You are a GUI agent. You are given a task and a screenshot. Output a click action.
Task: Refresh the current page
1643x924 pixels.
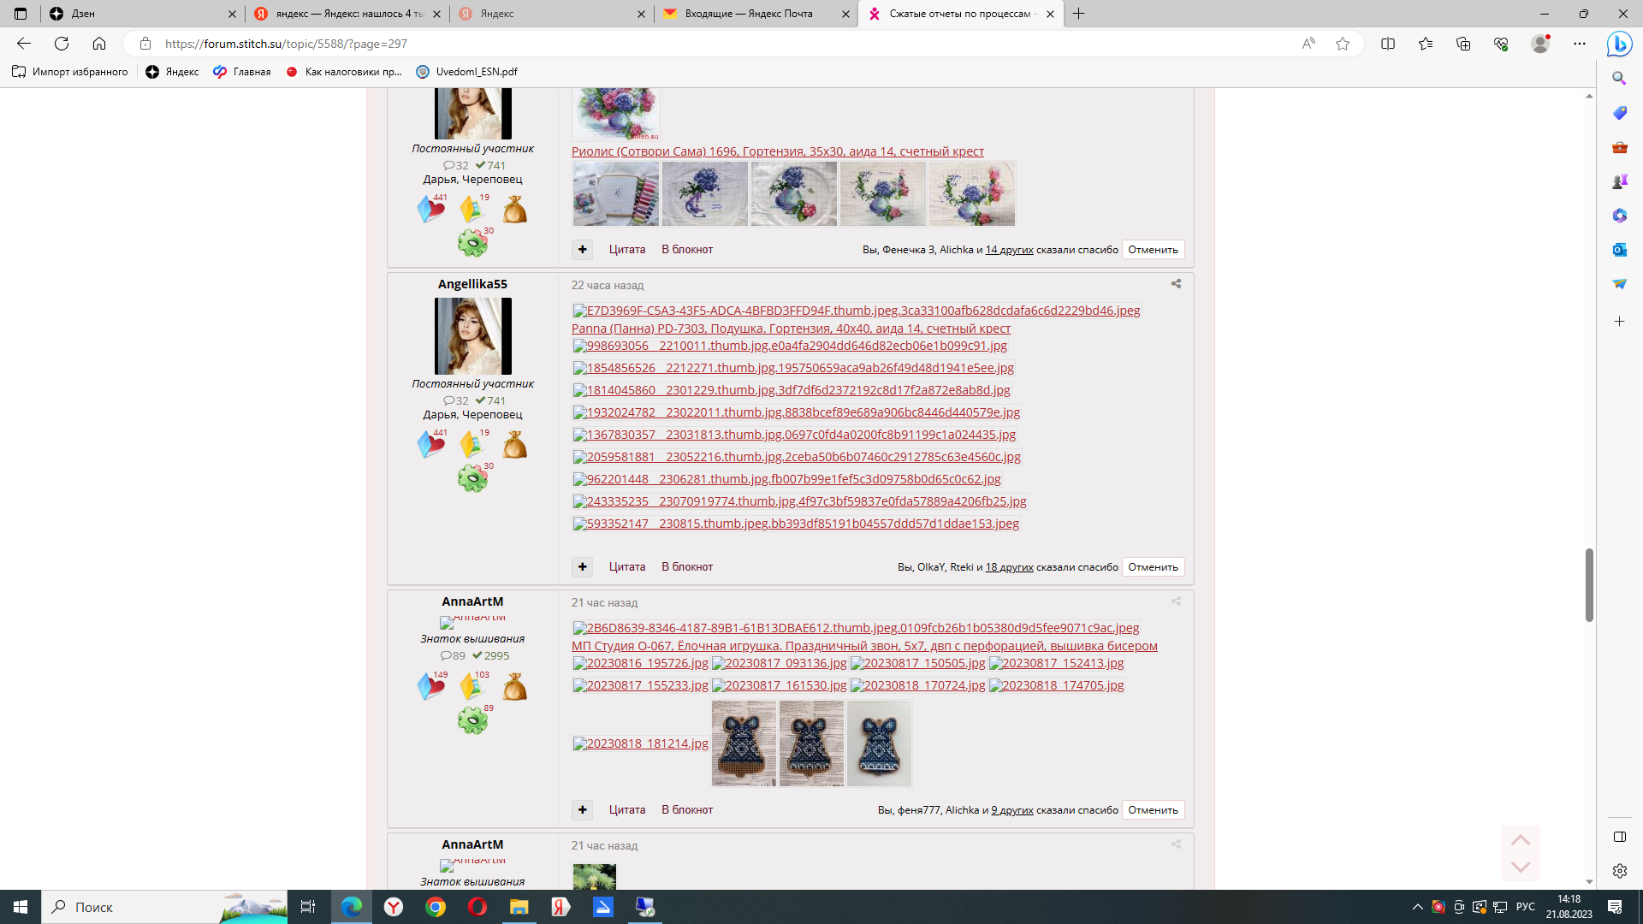click(62, 44)
